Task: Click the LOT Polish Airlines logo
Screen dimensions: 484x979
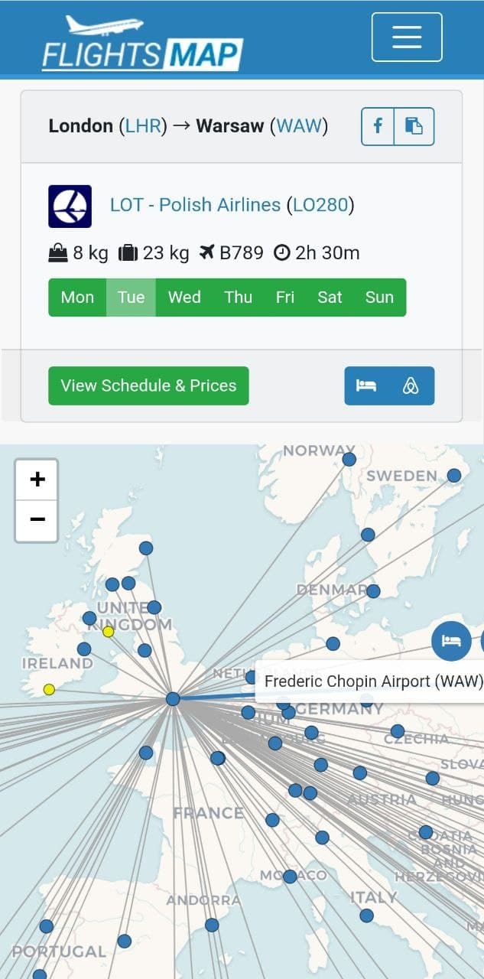Action: pos(70,205)
